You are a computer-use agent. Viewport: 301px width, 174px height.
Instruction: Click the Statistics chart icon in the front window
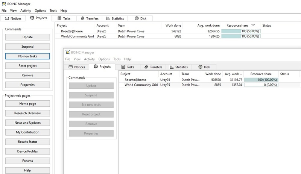point(172,67)
